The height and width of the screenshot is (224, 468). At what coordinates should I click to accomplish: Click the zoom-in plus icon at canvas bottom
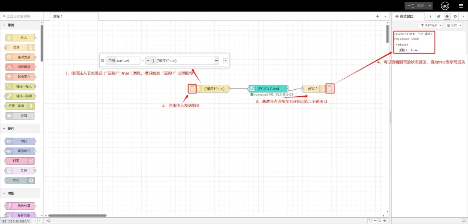point(384,221)
